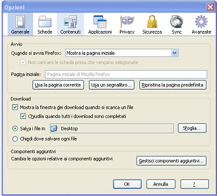This screenshot has height=196, width=217.
Task: Open the Sync panel
Action: 176,24
